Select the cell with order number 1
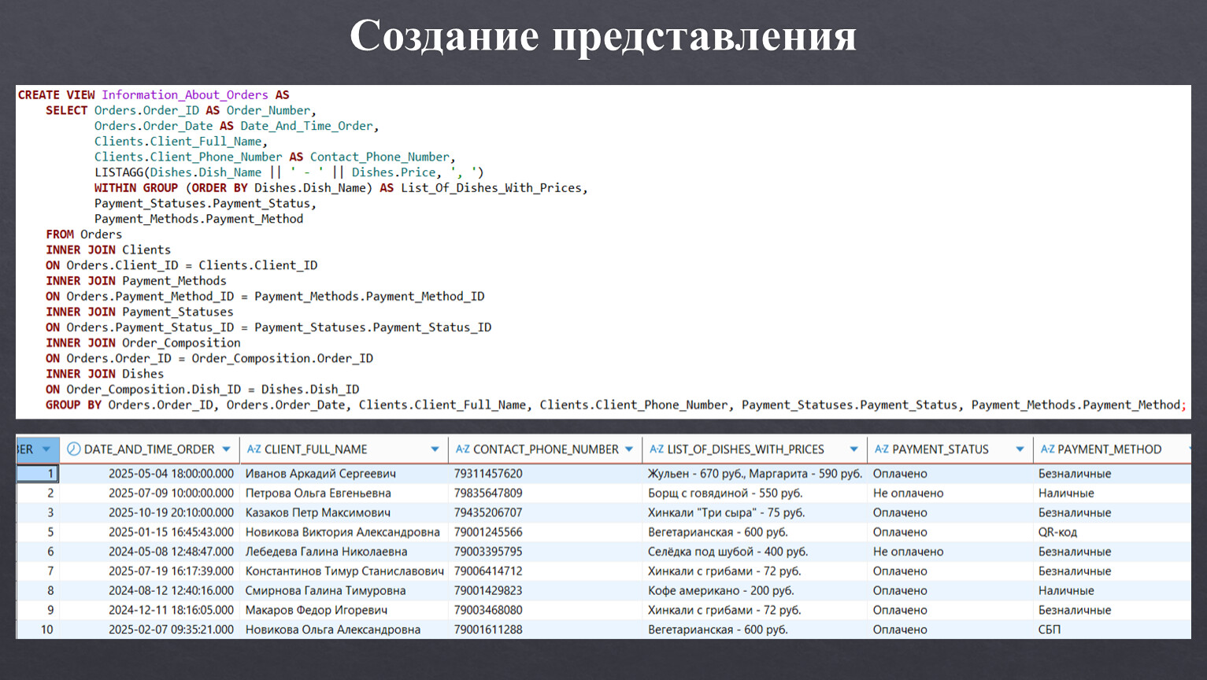This screenshot has height=680, width=1207. [x=38, y=474]
